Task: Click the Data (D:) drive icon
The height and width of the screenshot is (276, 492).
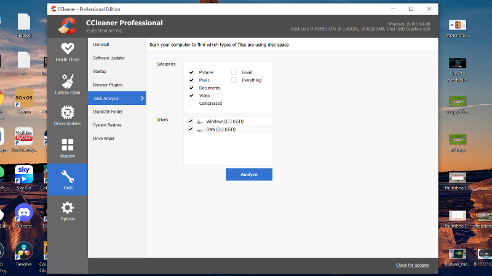Action: 200,129
